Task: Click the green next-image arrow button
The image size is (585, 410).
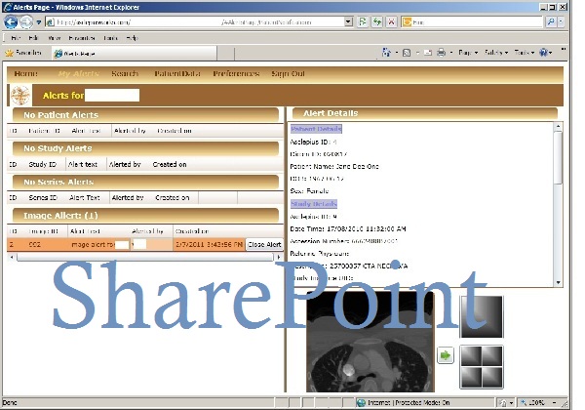Action: [446, 355]
